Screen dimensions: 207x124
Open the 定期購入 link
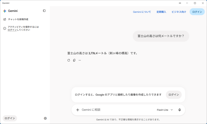tap(161, 12)
